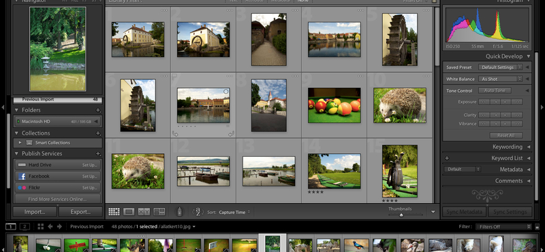545x252 pixels.
Task: Click Sync Settings button
Action: tap(510, 212)
